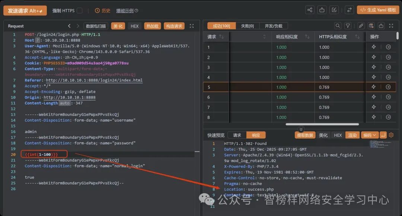This screenshot has height=216, width=402.
Task: Sort by the 响应相似度 column arrows
Action: click(307, 37)
